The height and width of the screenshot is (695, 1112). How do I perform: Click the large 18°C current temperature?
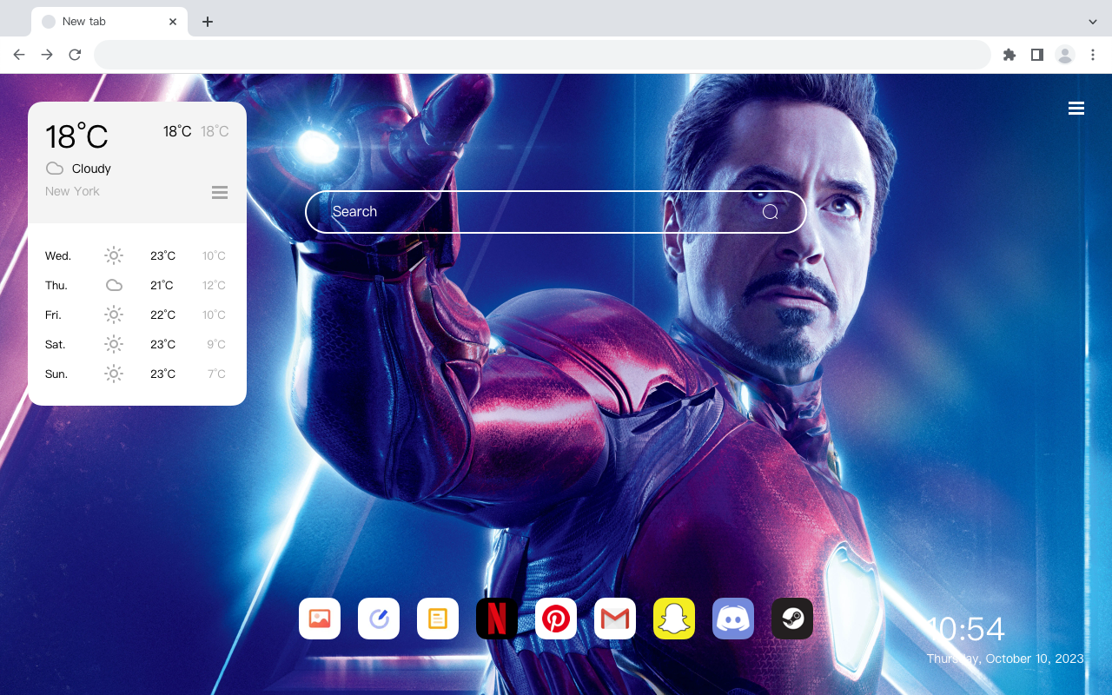click(76, 136)
